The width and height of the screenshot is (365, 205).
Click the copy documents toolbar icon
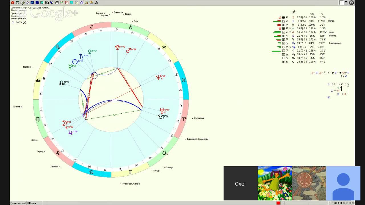pos(47,3)
